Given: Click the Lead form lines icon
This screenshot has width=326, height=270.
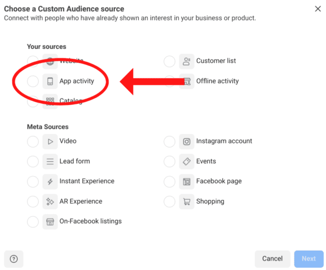Looking at the screenshot, I should tap(50, 162).
